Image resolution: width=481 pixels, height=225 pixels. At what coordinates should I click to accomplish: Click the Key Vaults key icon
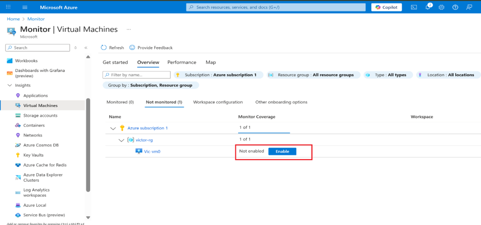point(17,155)
